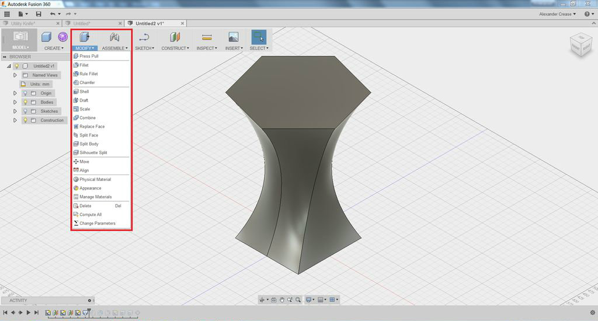The width and height of the screenshot is (598, 321).
Task: Click the Sketch toolbar icon
Action: coord(144,37)
